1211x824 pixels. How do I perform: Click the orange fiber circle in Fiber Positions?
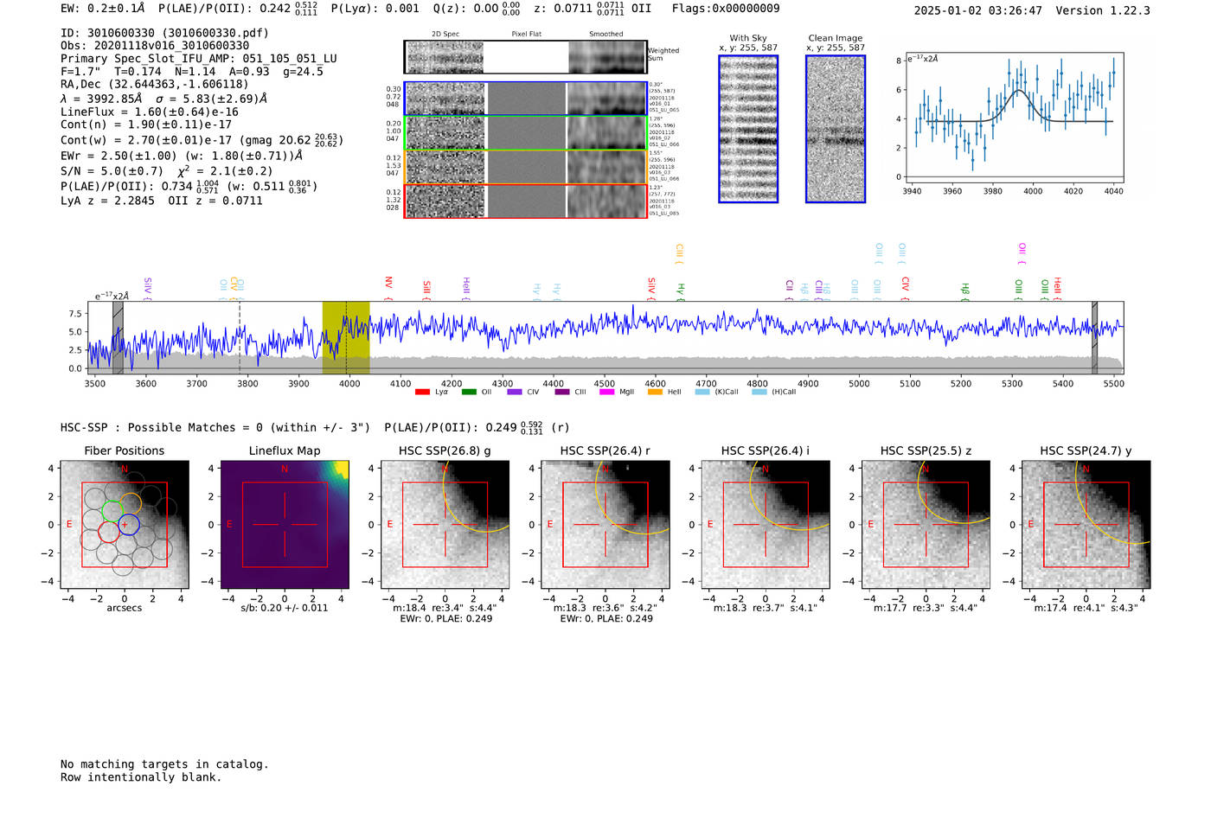(131, 503)
